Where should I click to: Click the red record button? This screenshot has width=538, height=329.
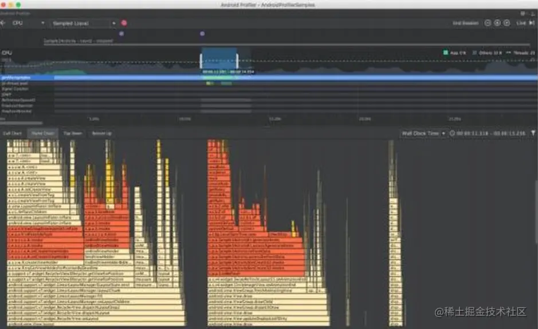coord(124,23)
